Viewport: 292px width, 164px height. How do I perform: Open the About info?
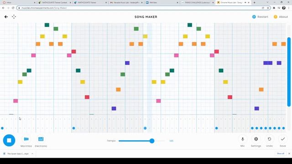coord(281,17)
